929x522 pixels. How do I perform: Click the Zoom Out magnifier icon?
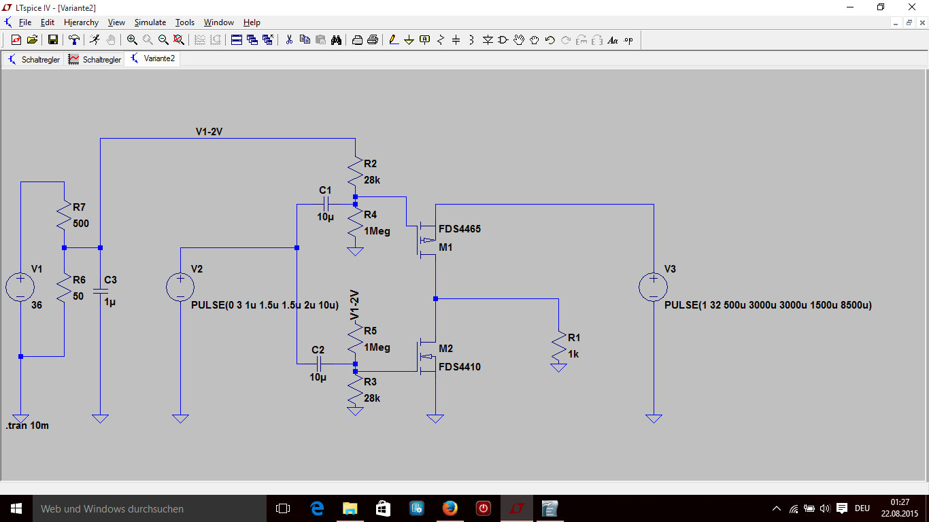163,40
